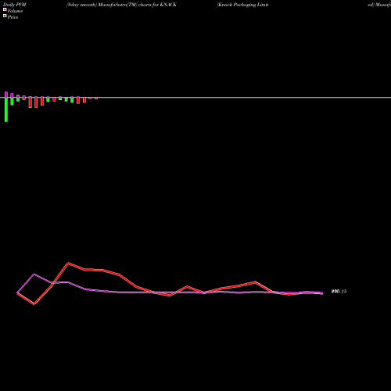Click the Price legend color marker
Image resolution: width=391 pixels, height=391 pixels.
tap(5, 16)
